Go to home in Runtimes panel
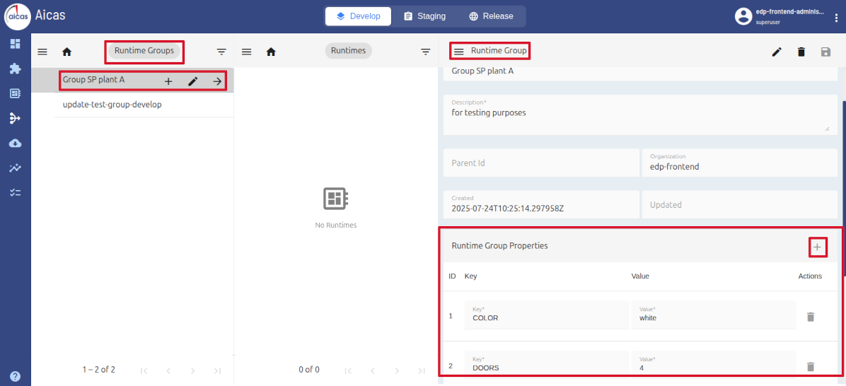846x386 pixels. click(x=271, y=52)
